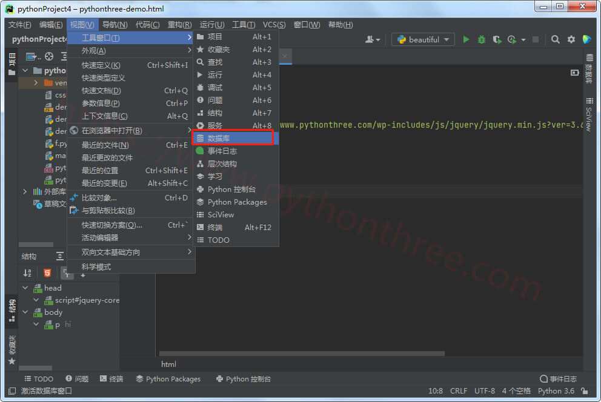Toggle tool window bars icon in status bar corner

12,391
